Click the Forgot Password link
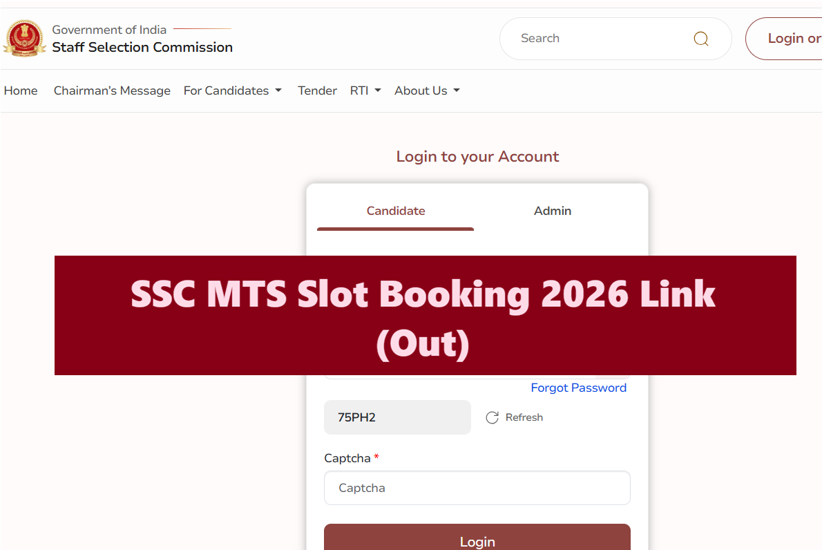Screen dimensions: 822x550 click(578, 388)
